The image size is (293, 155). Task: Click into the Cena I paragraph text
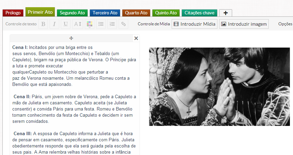pyautogui.click(x=74, y=66)
